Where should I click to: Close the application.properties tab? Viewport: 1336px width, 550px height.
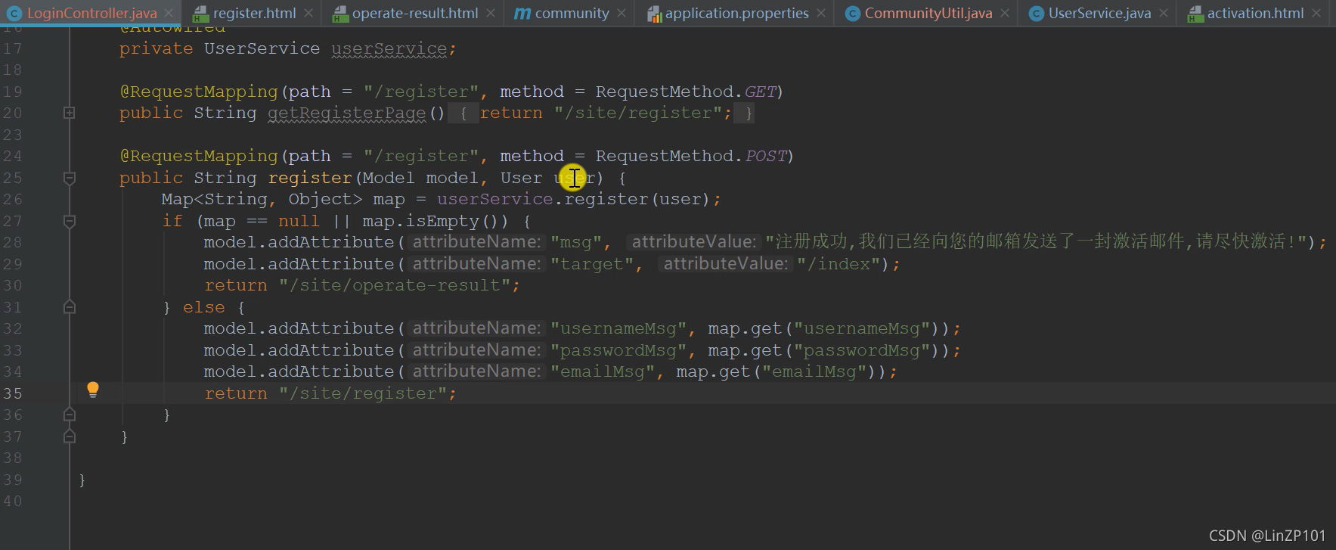pyautogui.click(x=821, y=14)
